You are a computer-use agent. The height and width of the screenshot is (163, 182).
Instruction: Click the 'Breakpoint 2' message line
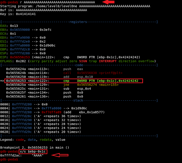35,147
